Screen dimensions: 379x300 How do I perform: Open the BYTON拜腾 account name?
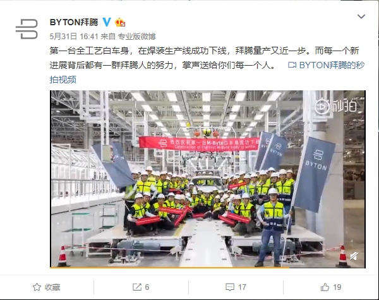point(74,22)
